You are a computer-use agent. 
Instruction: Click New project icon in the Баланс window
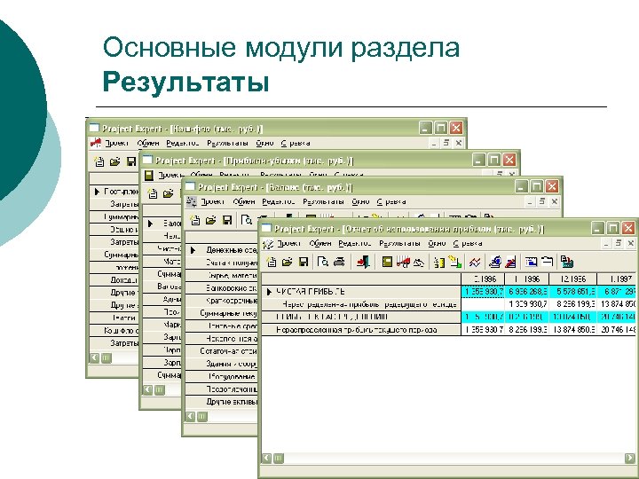(194, 220)
